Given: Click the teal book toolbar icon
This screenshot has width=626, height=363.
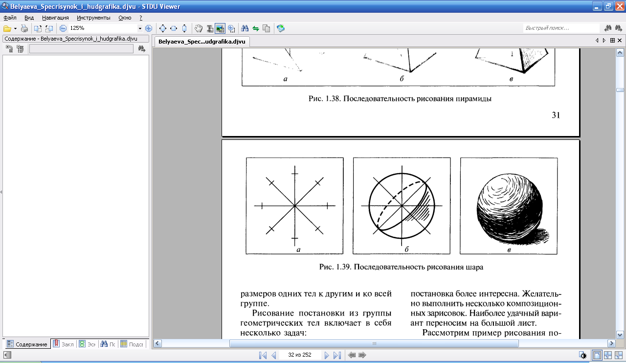Looking at the screenshot, I should [280, 28].
